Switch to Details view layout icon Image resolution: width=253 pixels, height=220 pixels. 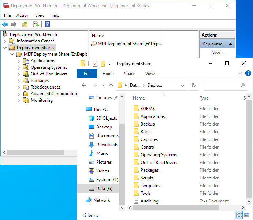239,215
